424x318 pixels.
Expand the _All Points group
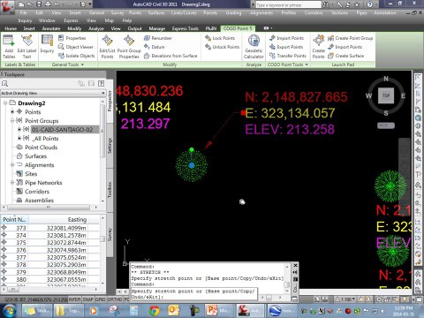pos(19,138)
